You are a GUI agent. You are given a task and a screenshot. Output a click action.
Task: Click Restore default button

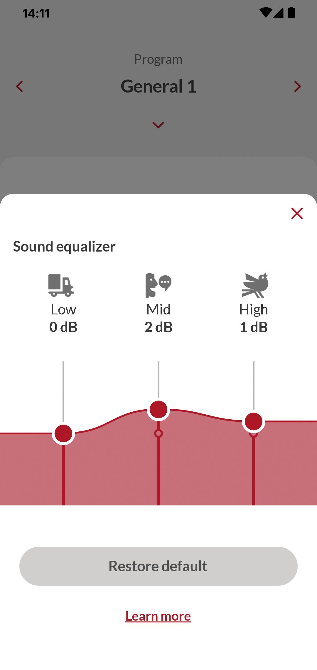(x=158, y=566)
